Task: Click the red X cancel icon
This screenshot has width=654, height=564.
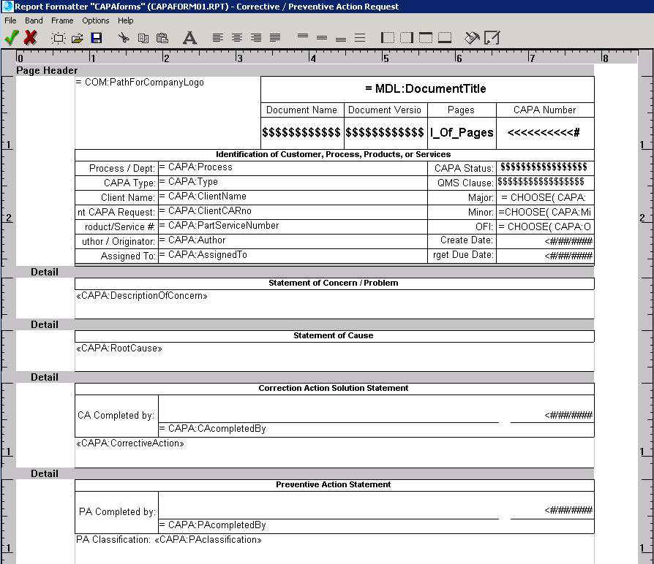Action: 31,37
